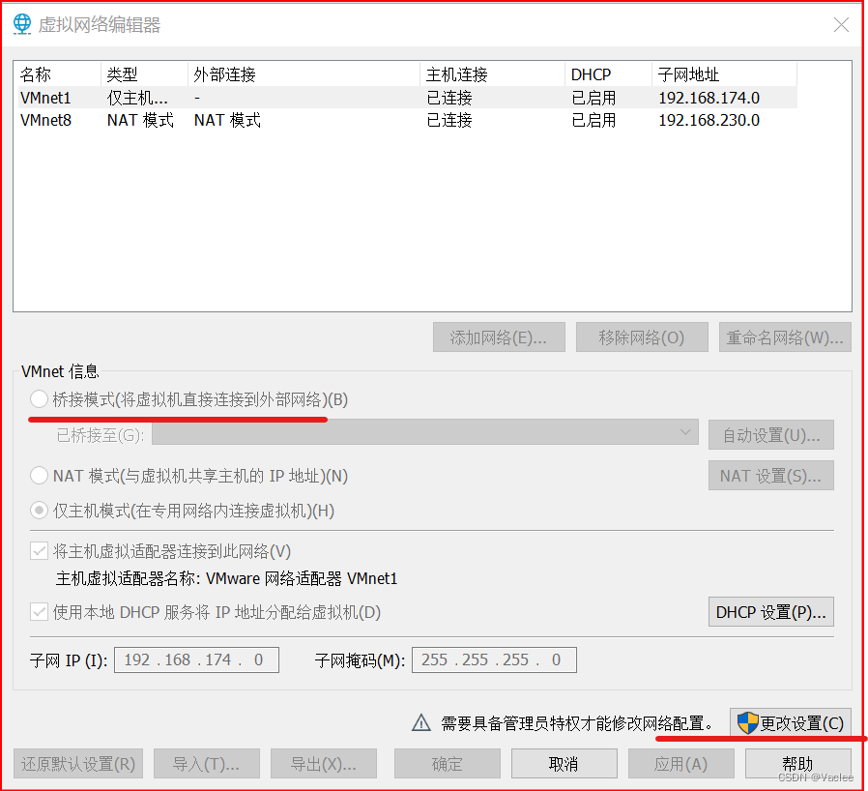Select the VMnet8 row in network list
Viewport: 868px width, 791px height.
coord(408,120)
